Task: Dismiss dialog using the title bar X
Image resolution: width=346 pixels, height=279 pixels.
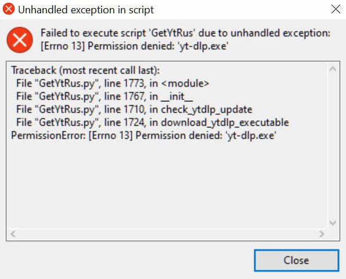Action: [x=336, y=9]
